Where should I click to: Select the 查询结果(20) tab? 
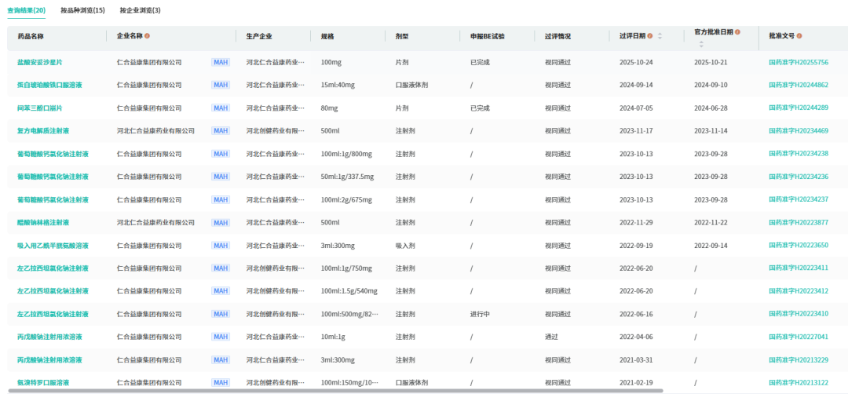pyautogui.click(x=27, y=10)
